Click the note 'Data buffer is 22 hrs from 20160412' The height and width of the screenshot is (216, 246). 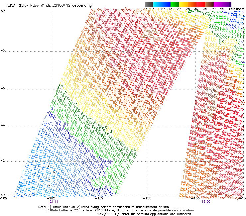tap(81, 210)
